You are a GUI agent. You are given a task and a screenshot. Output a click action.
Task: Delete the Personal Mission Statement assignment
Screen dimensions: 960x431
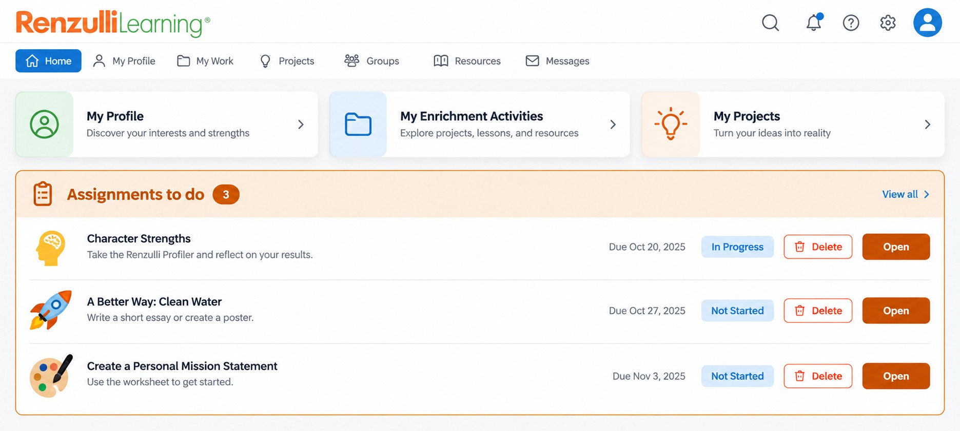pyautogui.click(x=818, y=376)
